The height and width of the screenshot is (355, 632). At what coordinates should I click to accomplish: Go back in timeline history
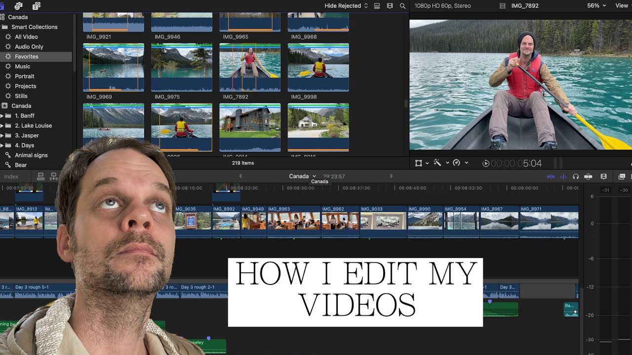(241, 176)
